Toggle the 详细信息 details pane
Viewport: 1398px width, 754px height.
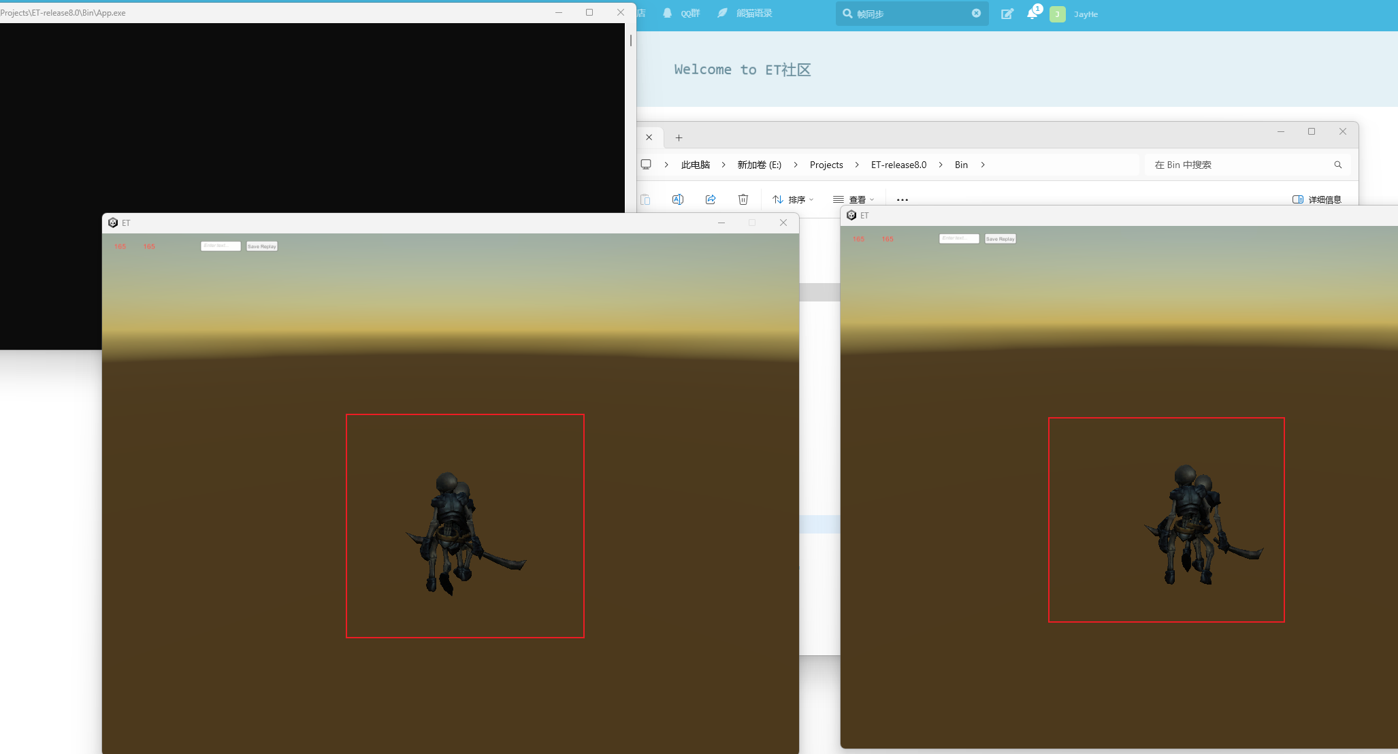coord(1317,199)
